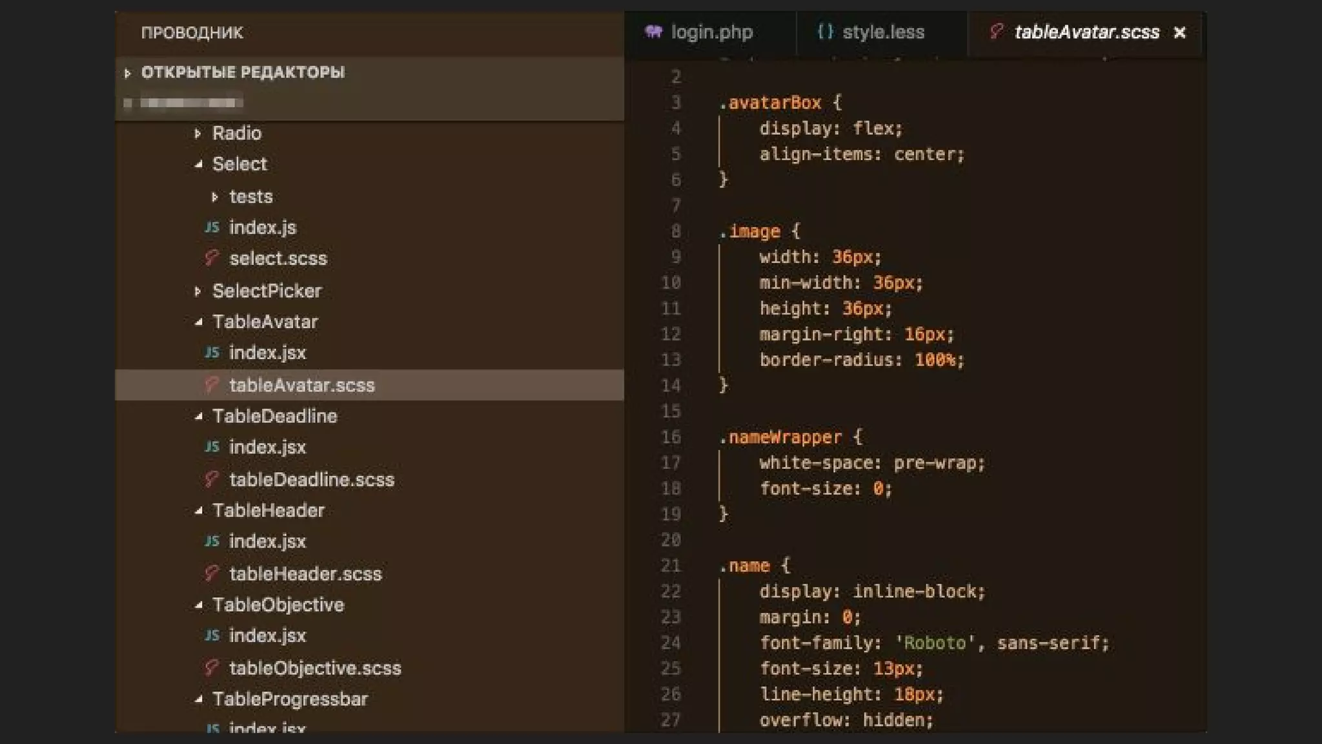The width and height of the screenshot is (1322, 744).
Task: Open index.jsx under TableAvatar folder
Action: 267,353
